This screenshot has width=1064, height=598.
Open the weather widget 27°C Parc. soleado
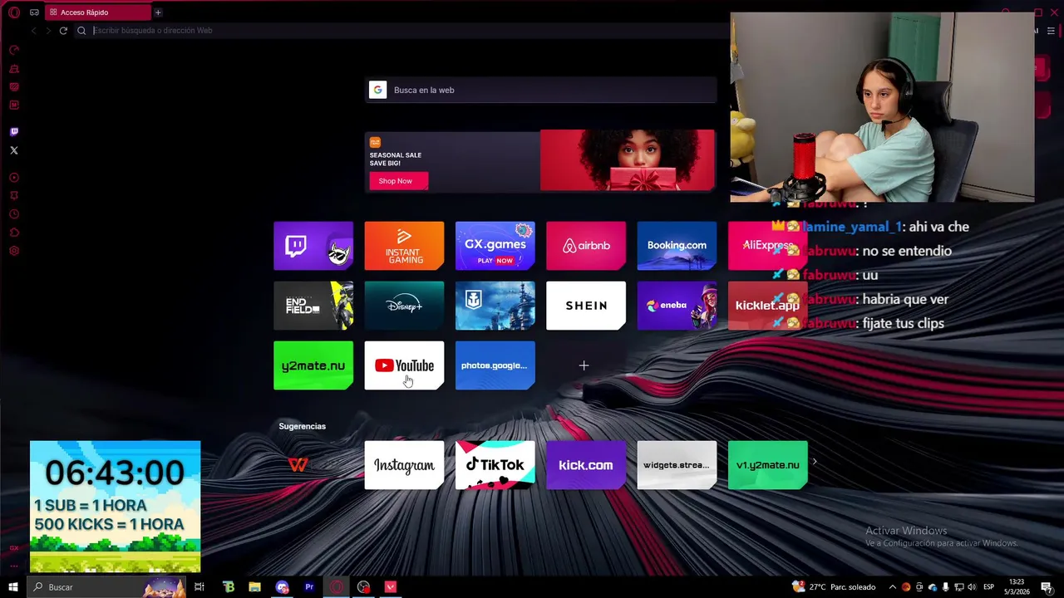(835, 587)
